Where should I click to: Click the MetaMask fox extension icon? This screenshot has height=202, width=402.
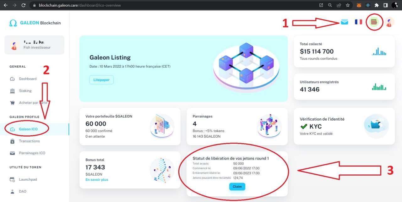click(359, 5)
